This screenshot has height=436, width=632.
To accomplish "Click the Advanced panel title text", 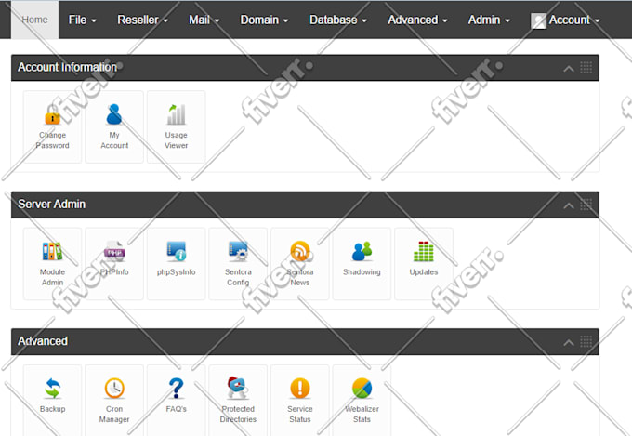I will [43, 341].
